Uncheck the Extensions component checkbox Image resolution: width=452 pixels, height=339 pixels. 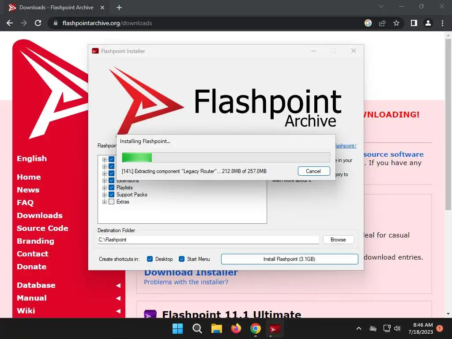pyautogui.click(x=112, y=181)
